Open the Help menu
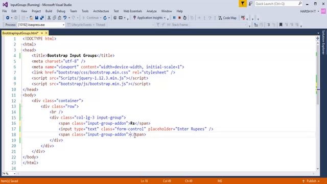 click(179, 11)
